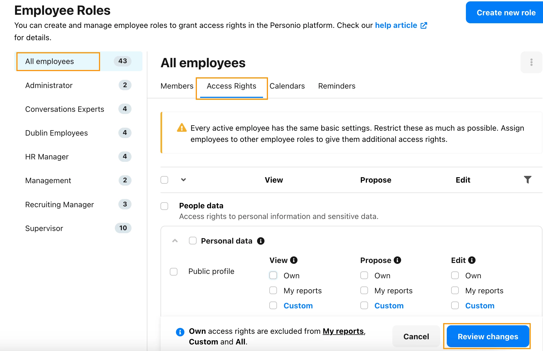Enable View Custom checkbox
Image resolution: width=543 pixels, height=351 pixels.
click(273, 305)
